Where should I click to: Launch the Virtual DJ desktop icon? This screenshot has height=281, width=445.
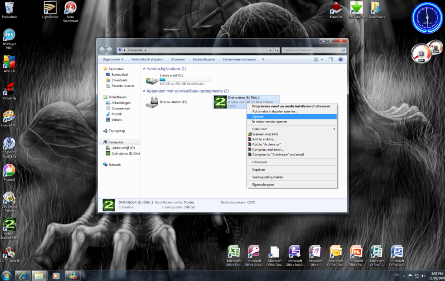pyautogui.click(x=10, y=91)
